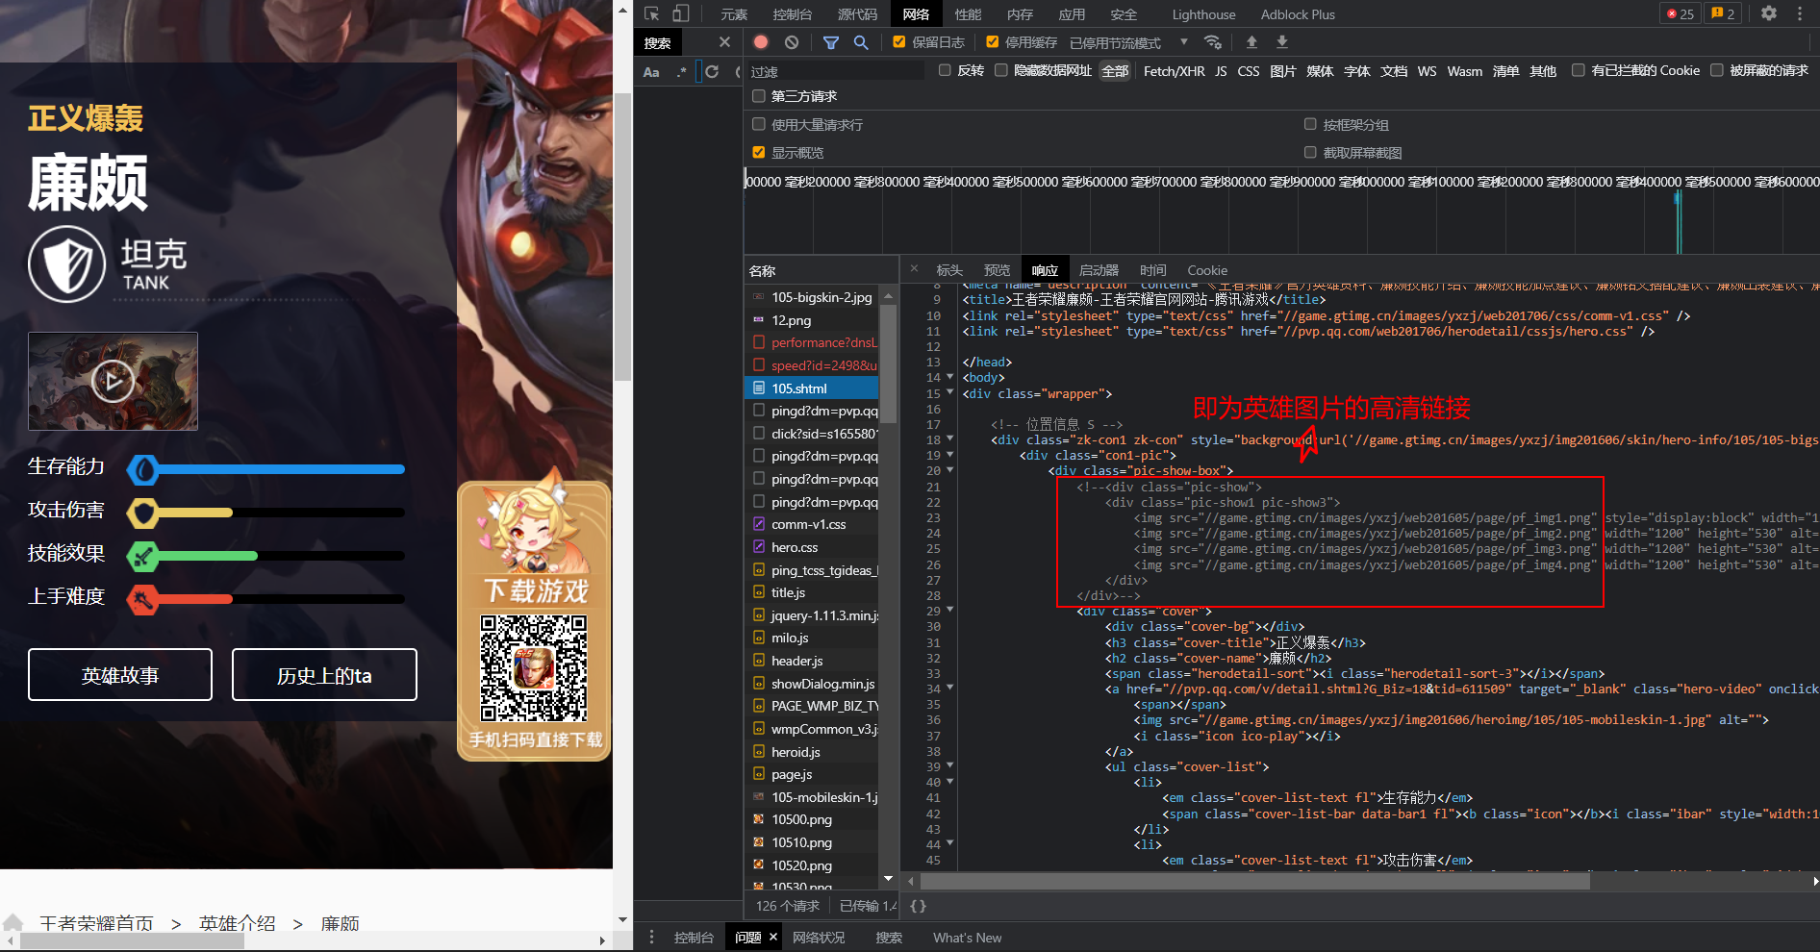
Task: Click the 历史上的ta button
Action: click(x=324, y=675)
